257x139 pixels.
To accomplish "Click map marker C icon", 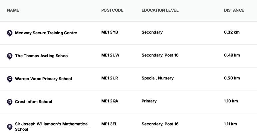I will pyautogui.click(x=10, y=79).
